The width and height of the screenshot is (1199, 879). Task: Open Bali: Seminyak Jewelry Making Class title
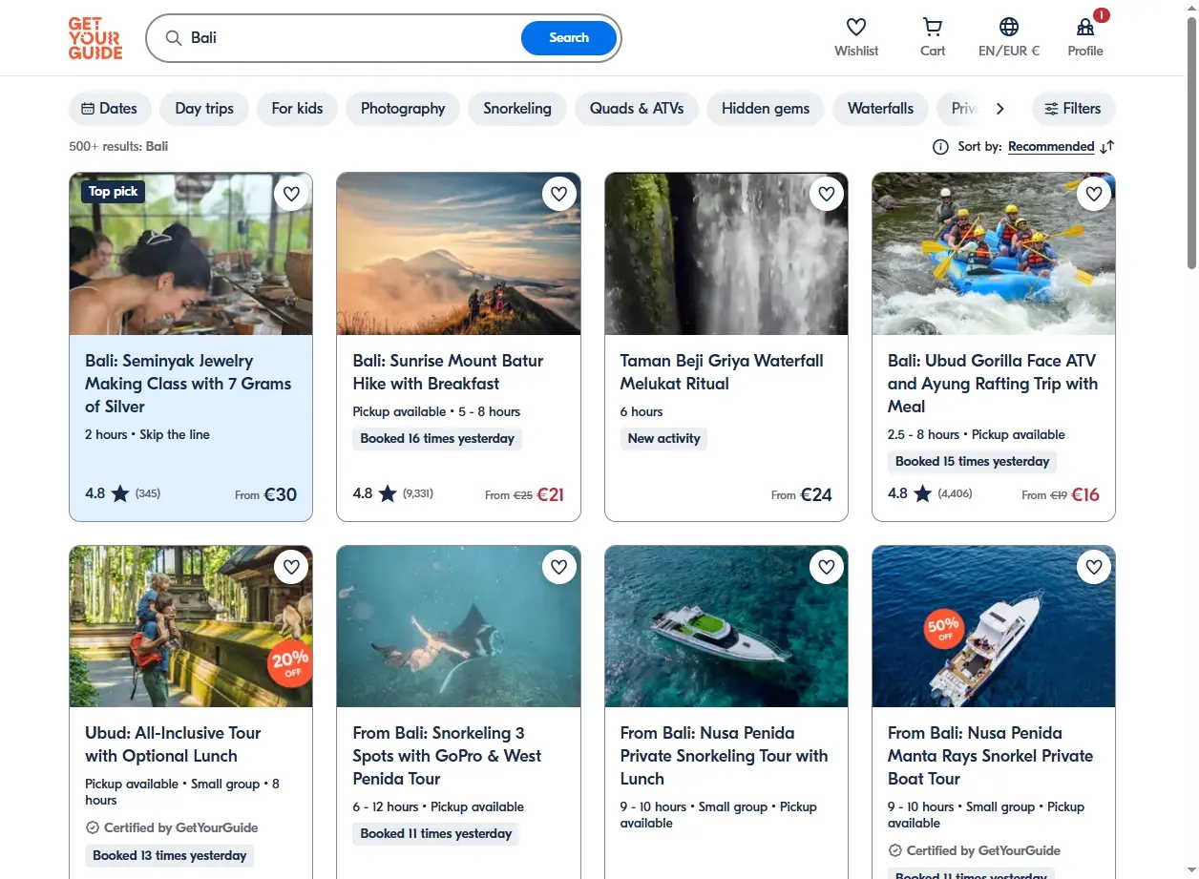(x=187, y=384)
